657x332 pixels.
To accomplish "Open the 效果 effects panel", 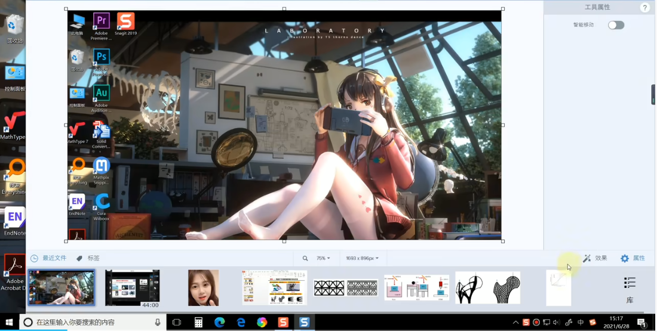I will pos(595,259).
